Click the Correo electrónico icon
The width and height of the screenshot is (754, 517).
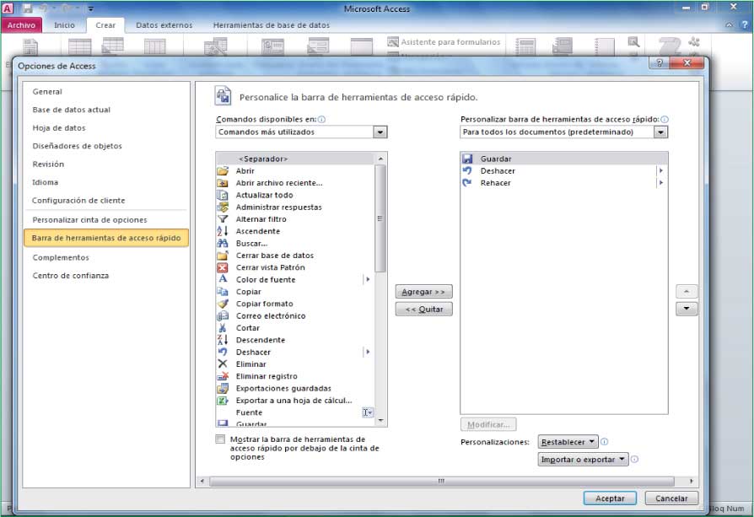pos(222,315)
